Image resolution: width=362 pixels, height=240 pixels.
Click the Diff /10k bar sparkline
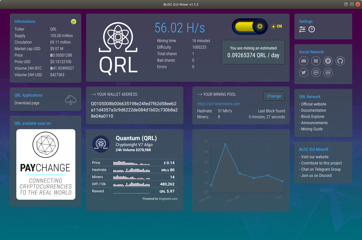click(x=131, y=184)
